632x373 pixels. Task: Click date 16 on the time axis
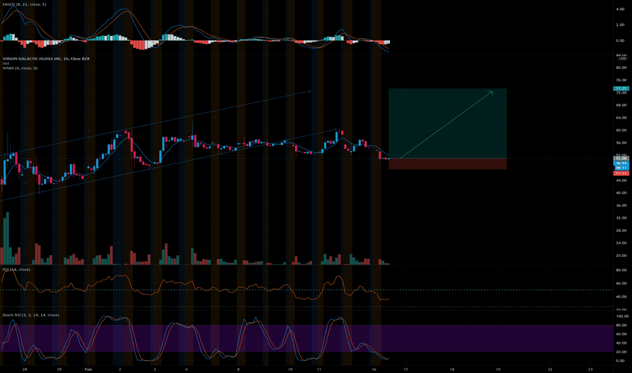click(x=374, y=370)
